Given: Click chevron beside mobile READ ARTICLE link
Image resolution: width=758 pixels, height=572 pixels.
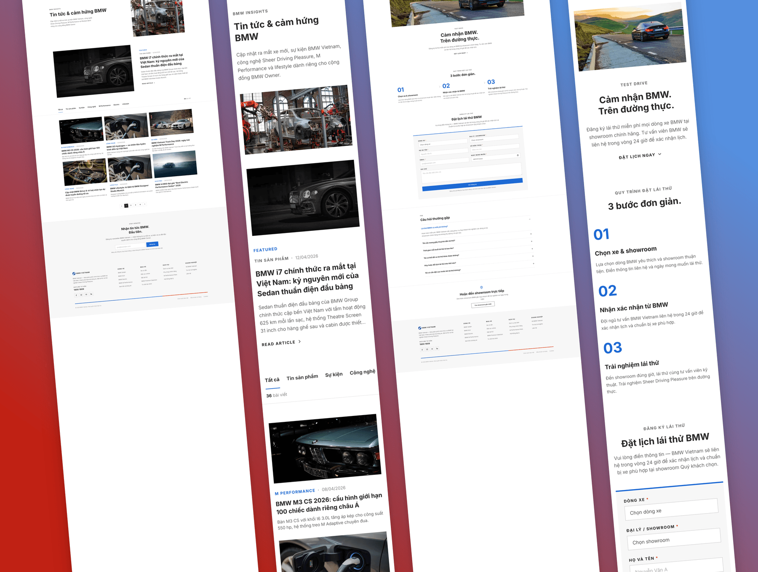Looking at the screenshot, I should [299, 342].
